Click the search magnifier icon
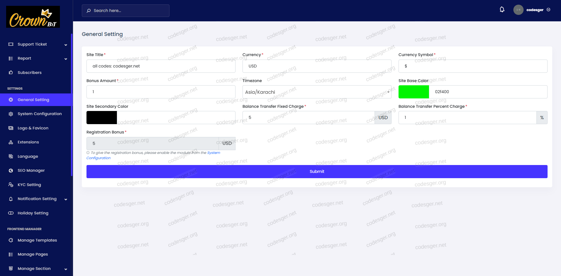 [x=89, y=11]
